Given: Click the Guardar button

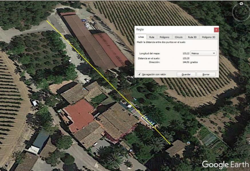Looking at the screenshot, I should pos(186,74).
